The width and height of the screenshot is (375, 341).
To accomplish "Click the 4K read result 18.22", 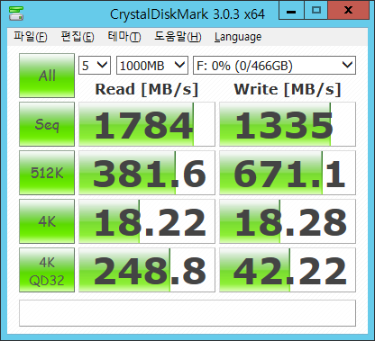I will 147,221.
